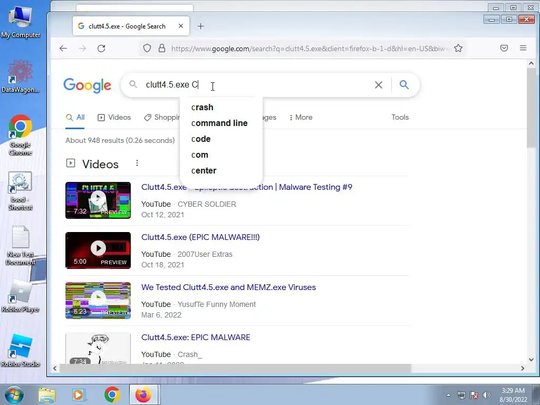Click the vertical scrollbar down arrow
The width and height of the screenshot is (540, 405).
tap(531, 359)
